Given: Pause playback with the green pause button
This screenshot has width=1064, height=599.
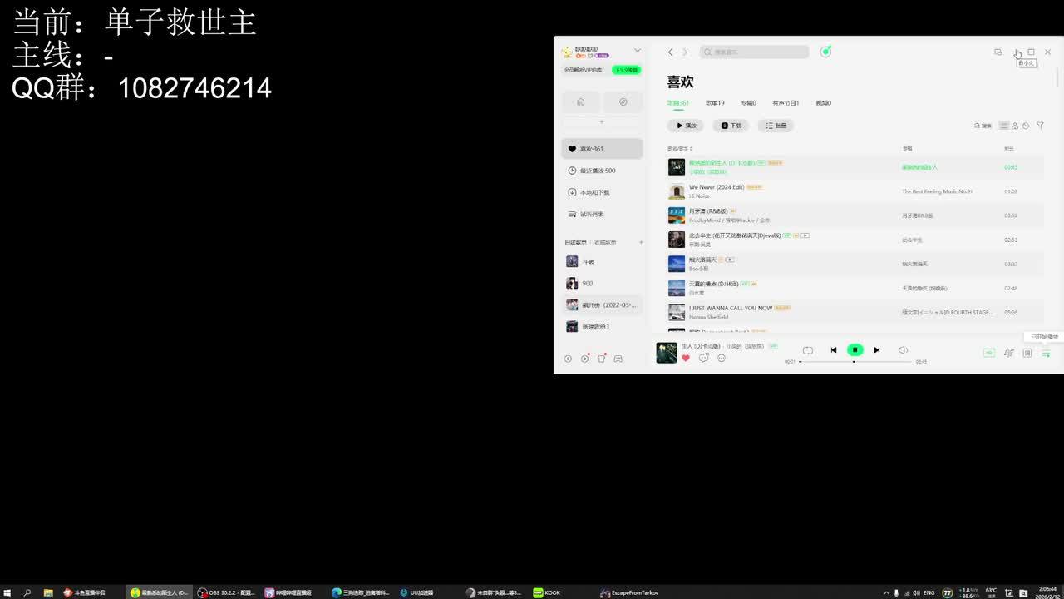Looking at the screenshot, I should pos(855,350).
